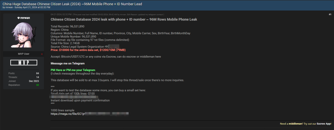Open the #1 post permalink
The width and height of the screenshot is (334, 130).
pyautogui.click(x=330, y=14)
